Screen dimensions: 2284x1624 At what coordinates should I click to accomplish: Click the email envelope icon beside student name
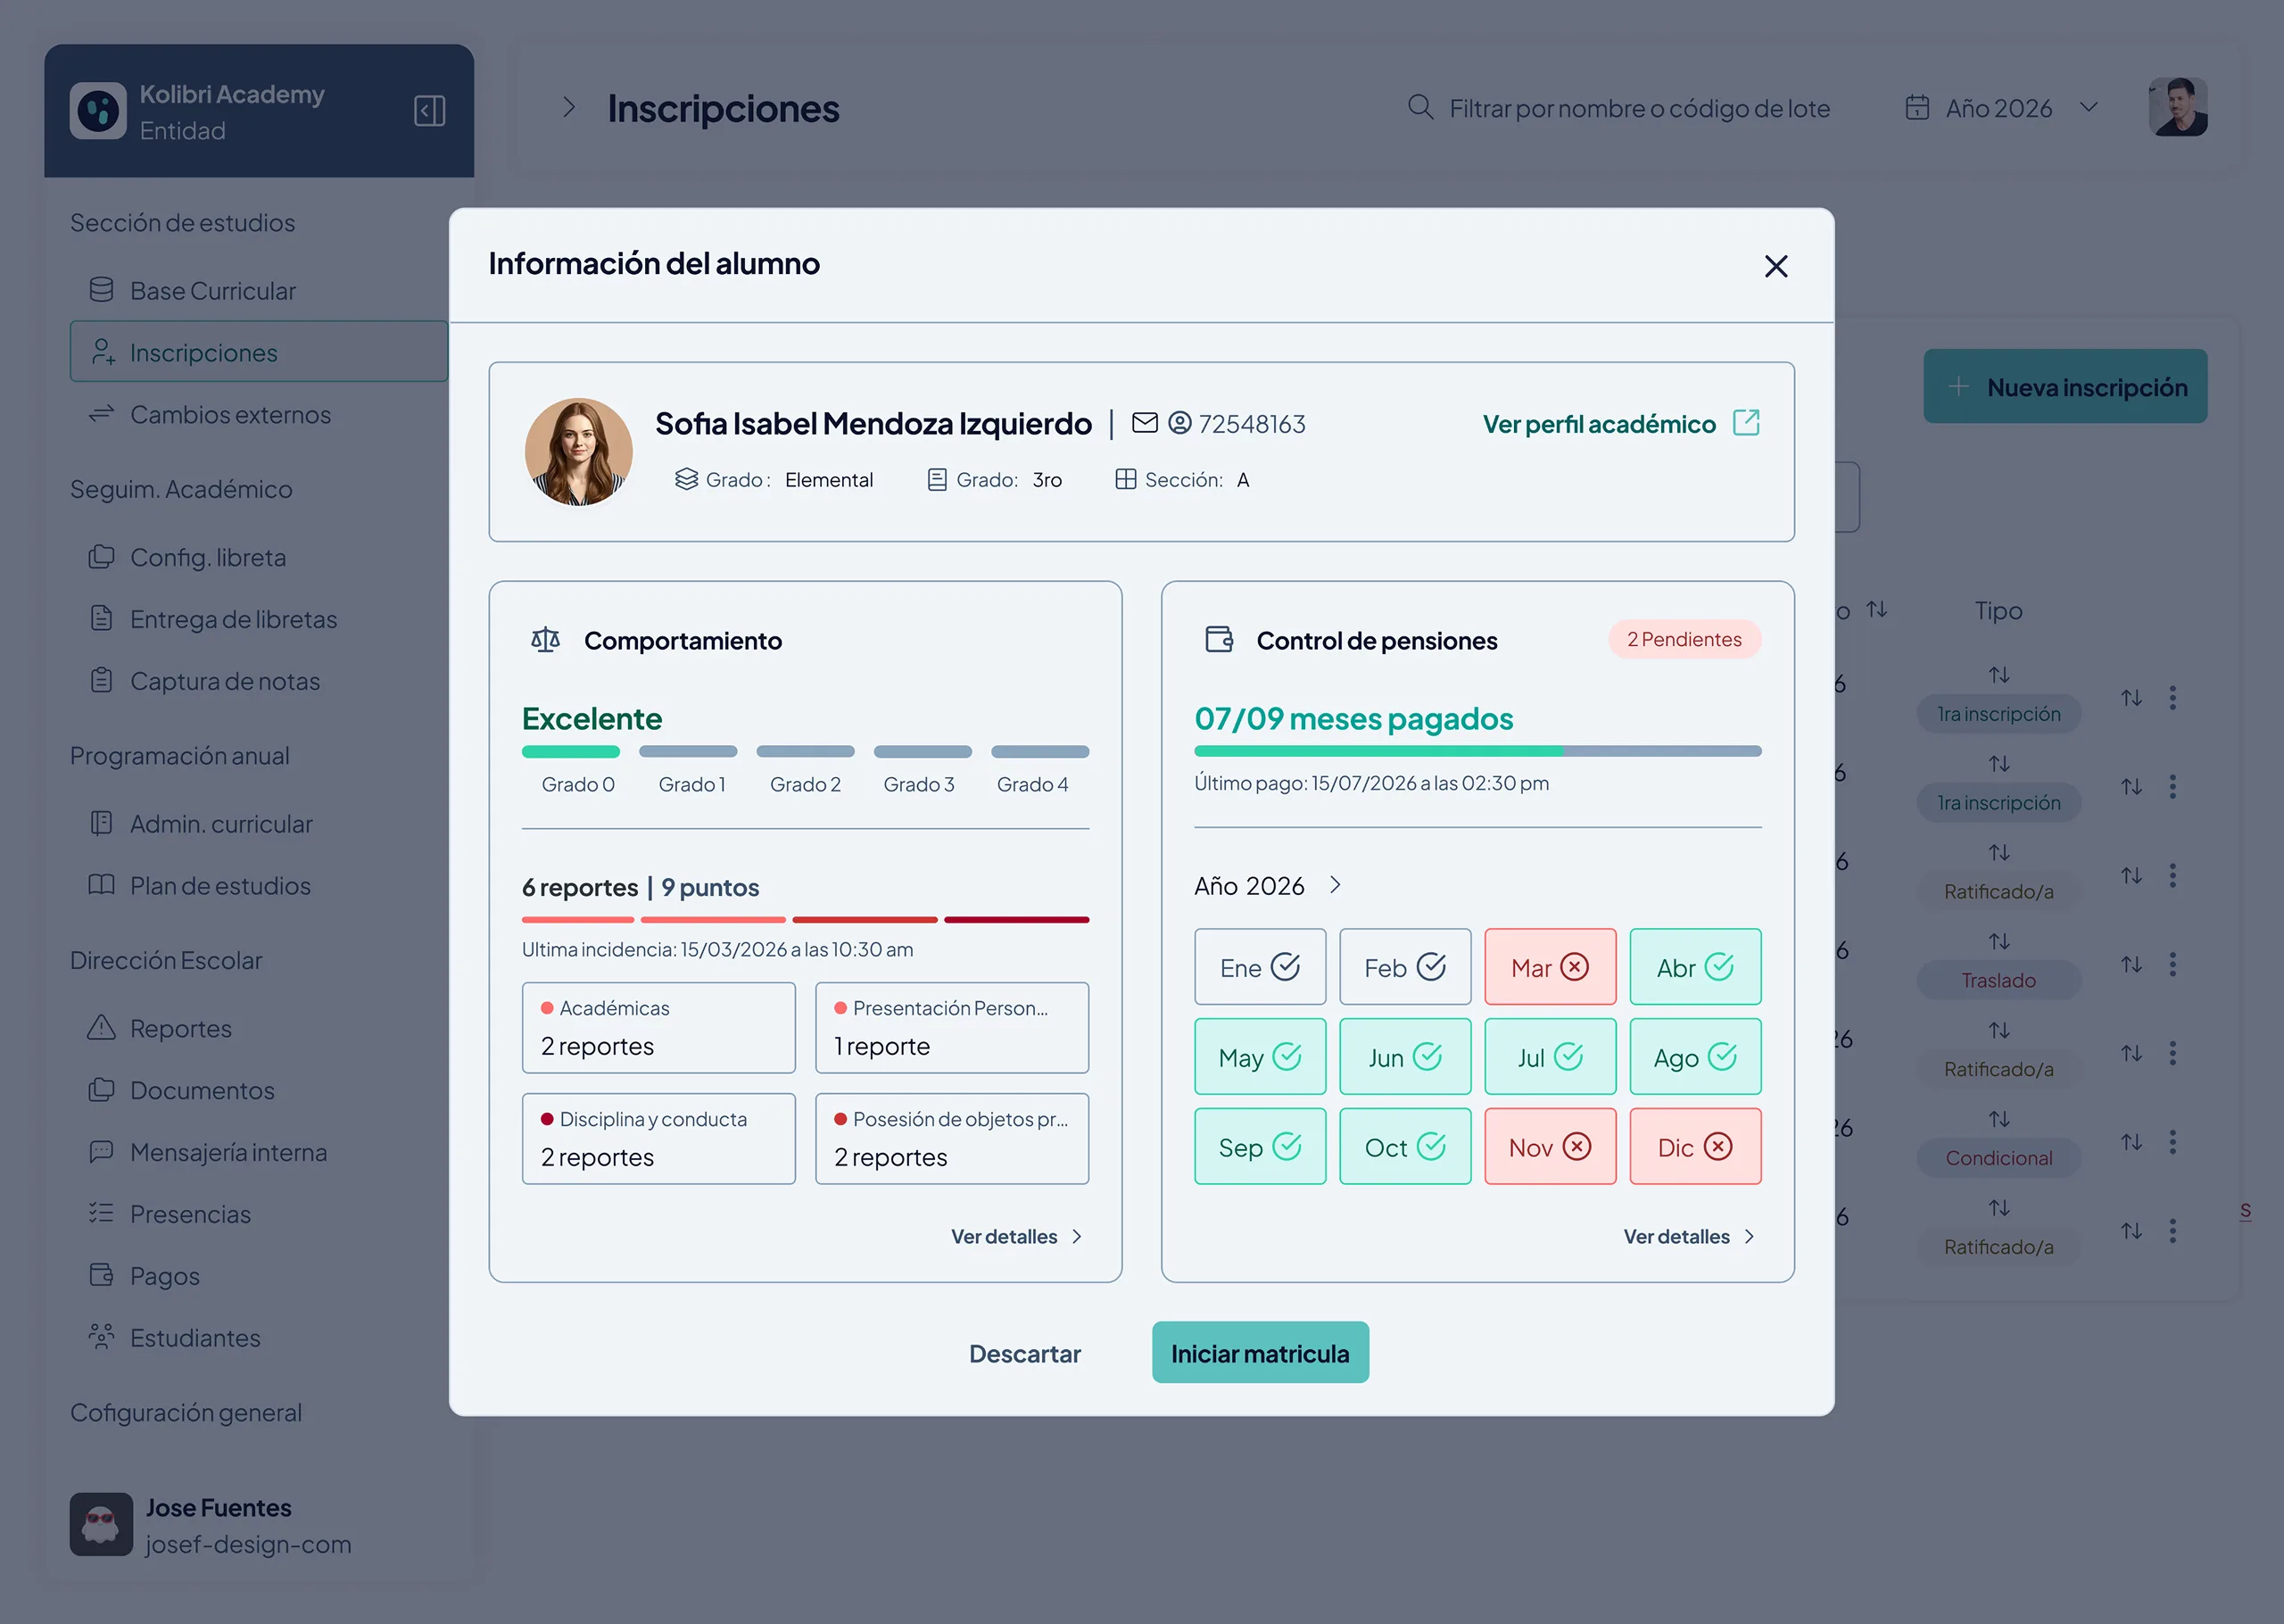pos(1145,423)
